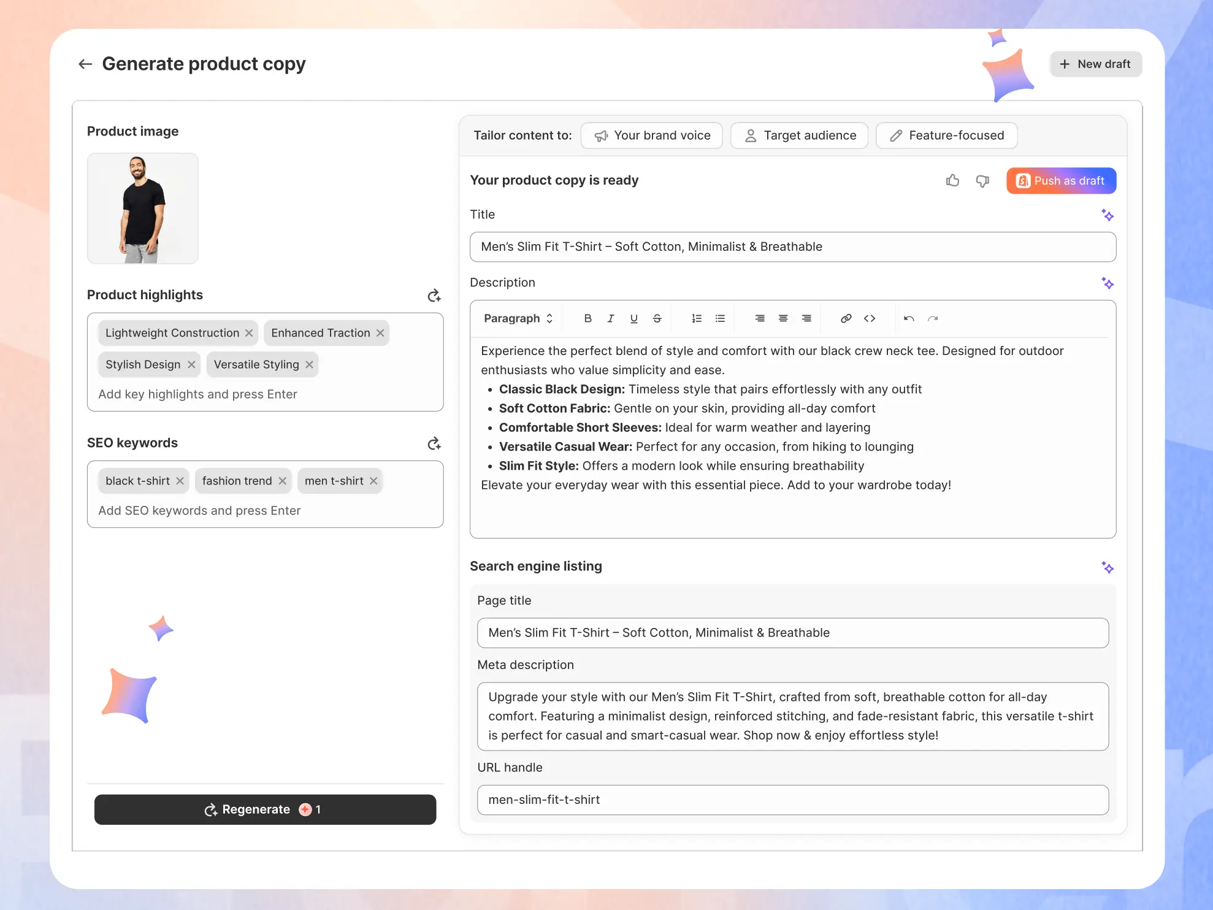
Task: Toggle bold formatting in the description editor
Action: 587,318
